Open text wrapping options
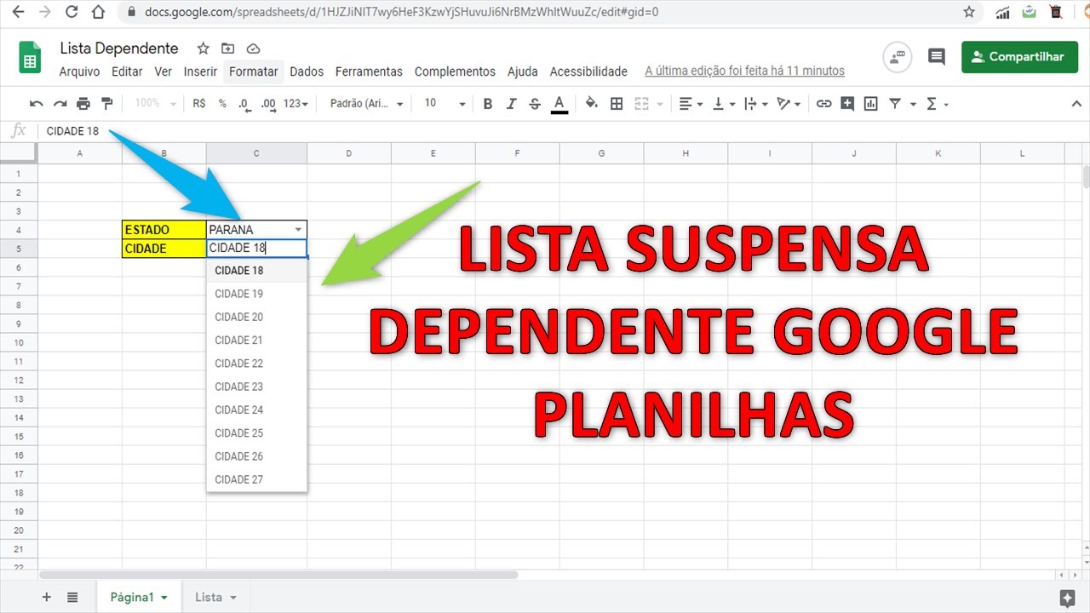The height and width of the screenshot is (613, 1090). (x=756, y=104)
